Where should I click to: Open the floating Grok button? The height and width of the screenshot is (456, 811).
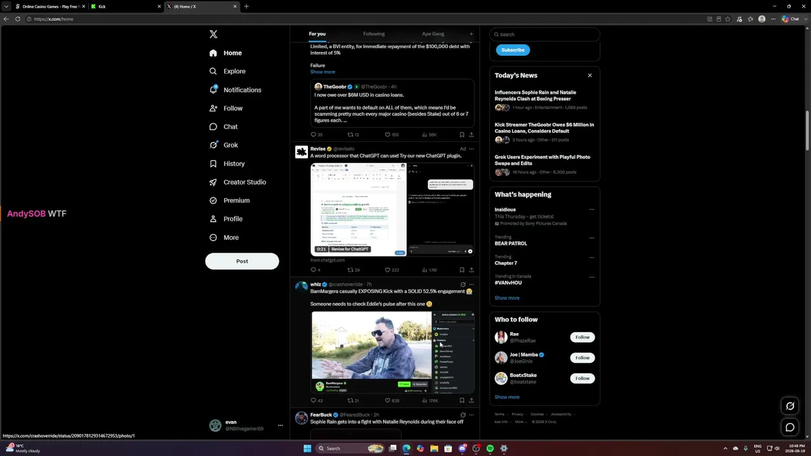790,406
